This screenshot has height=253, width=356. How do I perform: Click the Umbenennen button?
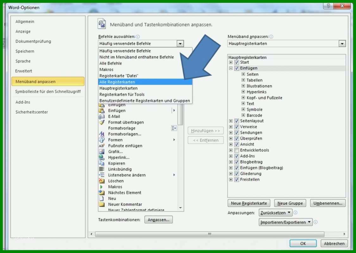pyautogui.click(x=328, y=203)
